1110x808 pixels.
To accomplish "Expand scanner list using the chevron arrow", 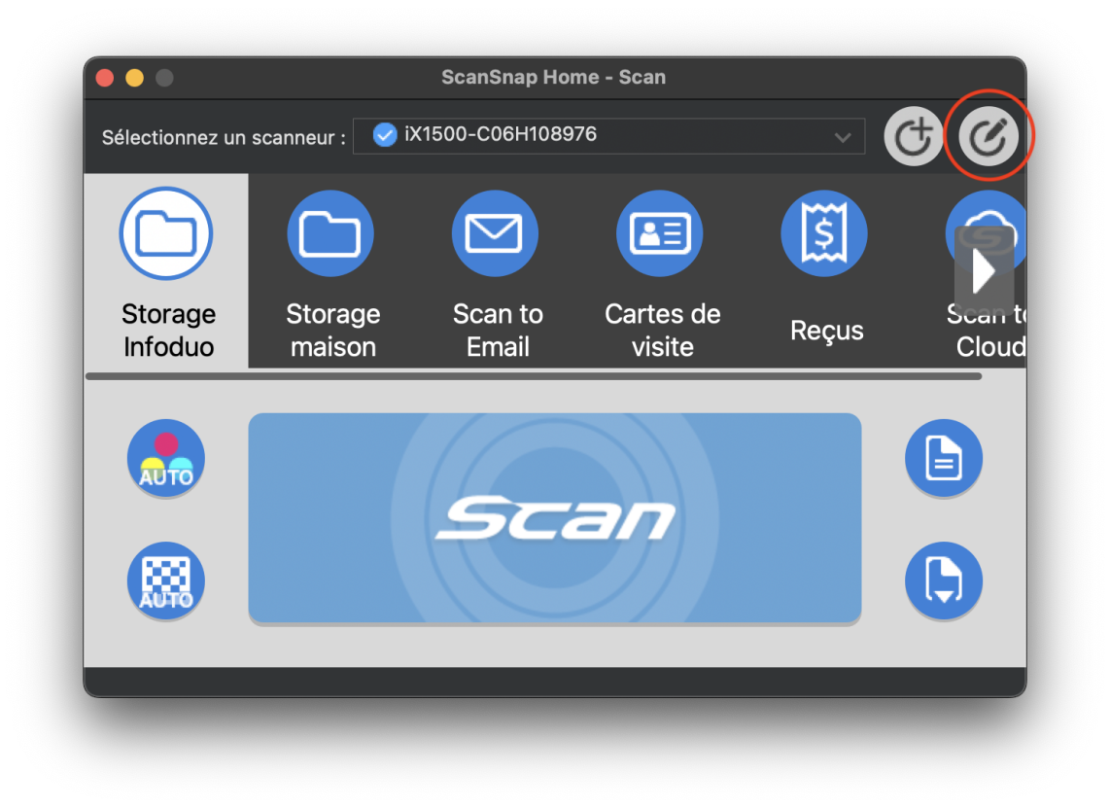I will [843, 137].
